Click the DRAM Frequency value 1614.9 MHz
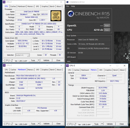130x128 pixels. (x=103, y=88)
